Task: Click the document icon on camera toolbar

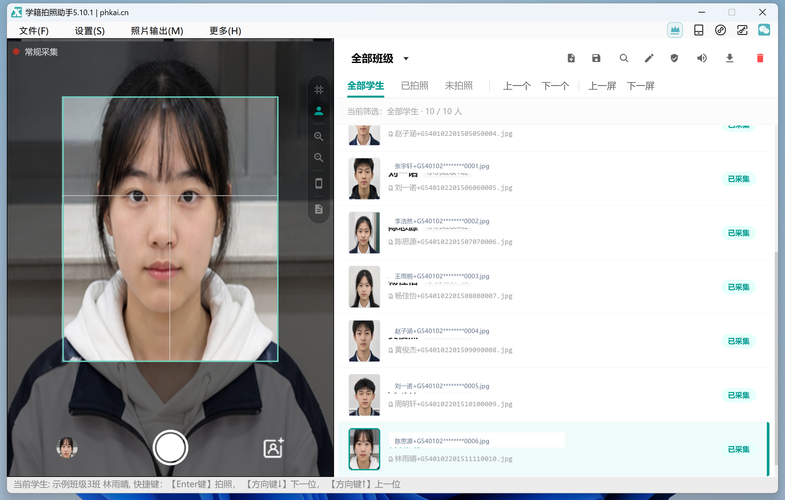Action: point(318,209)
